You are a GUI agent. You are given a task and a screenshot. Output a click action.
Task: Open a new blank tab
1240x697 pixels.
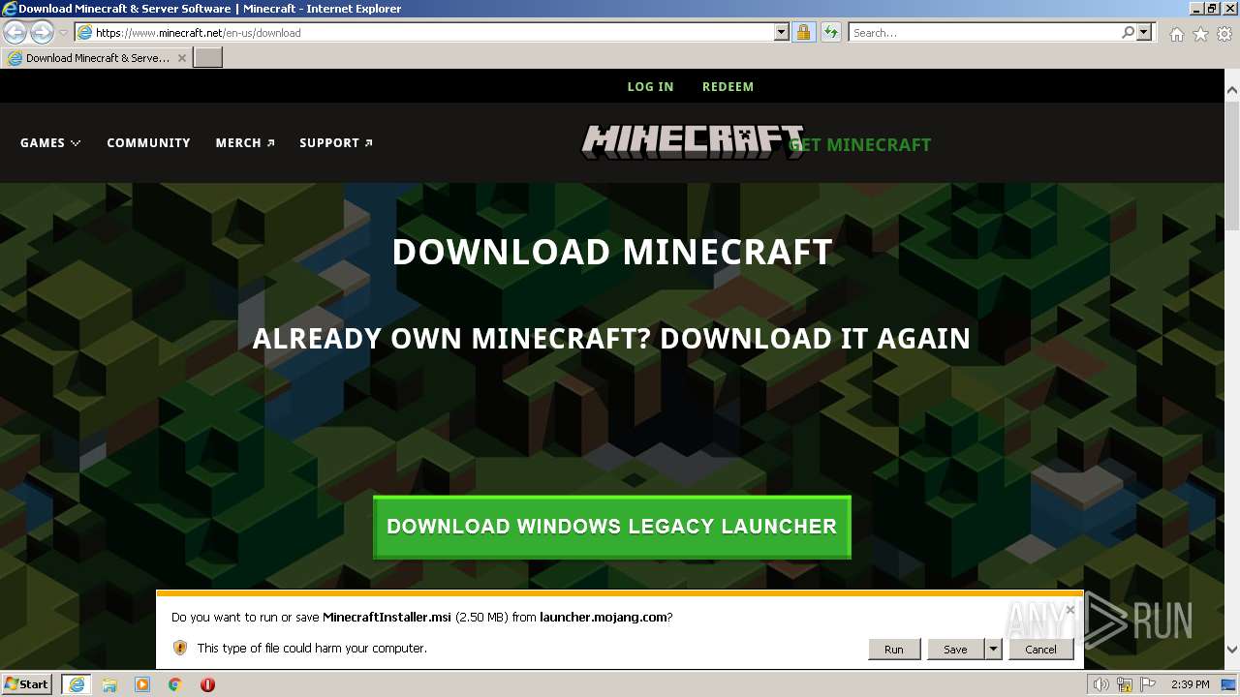pyautogui.click(x=208, y=57)
